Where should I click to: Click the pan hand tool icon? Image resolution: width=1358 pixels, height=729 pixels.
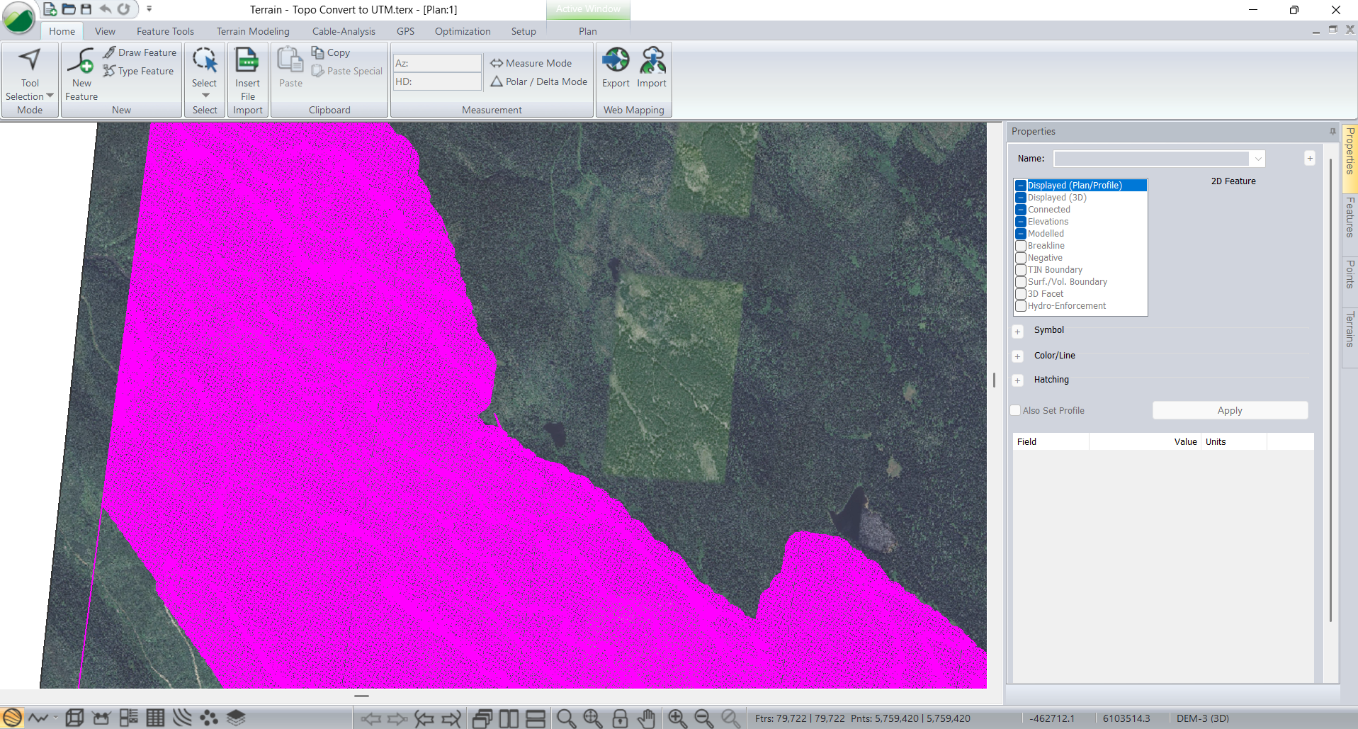click(x=646, y=718)
